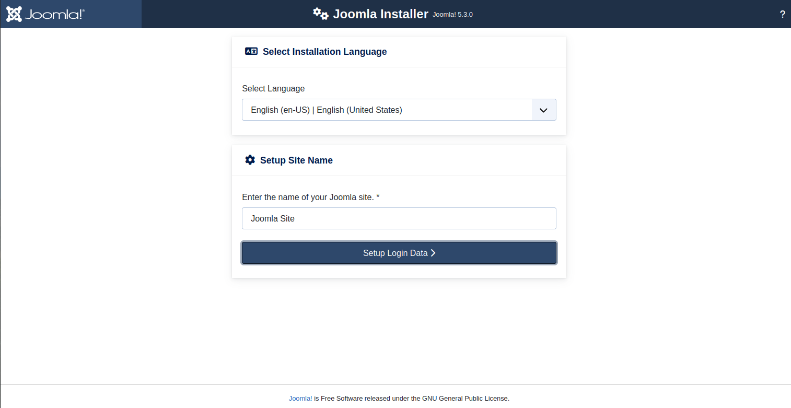This screenshot has height=408, width=791.
Task: Click the 'Enter the name of your Joomla site' label
Action: click(x=308, y=197)
